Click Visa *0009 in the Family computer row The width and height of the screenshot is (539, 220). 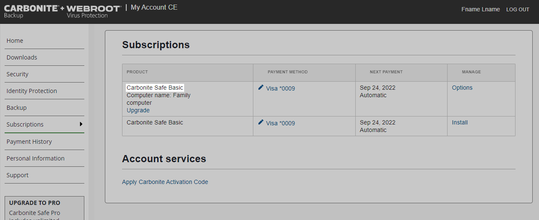tap(280, 88)
